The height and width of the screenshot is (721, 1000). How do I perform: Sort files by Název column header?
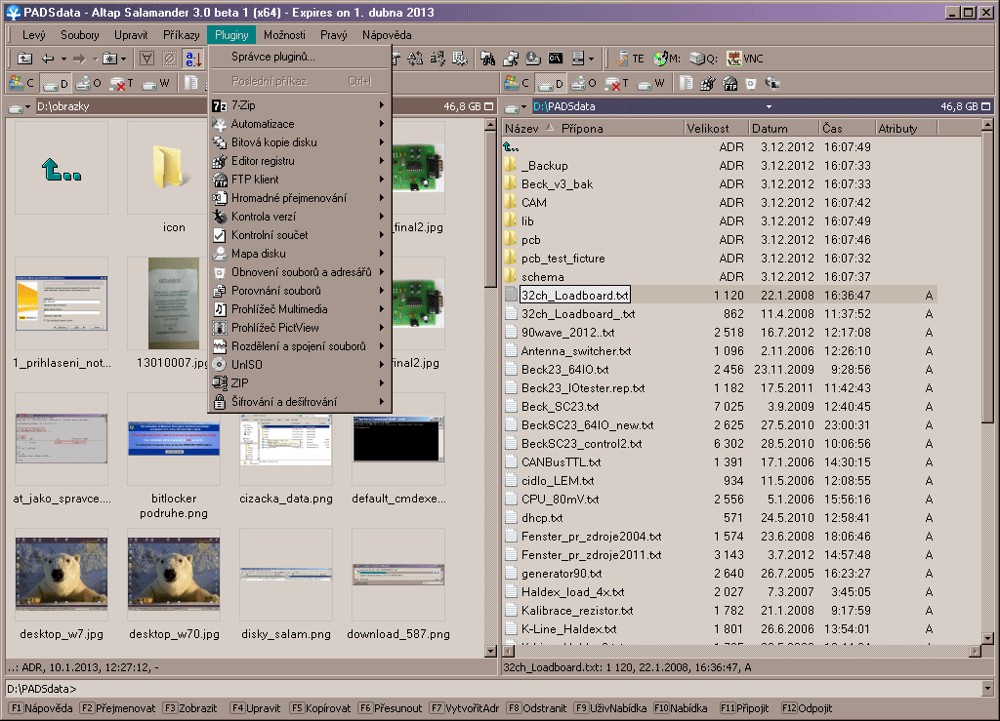click(x=522, y=129)
